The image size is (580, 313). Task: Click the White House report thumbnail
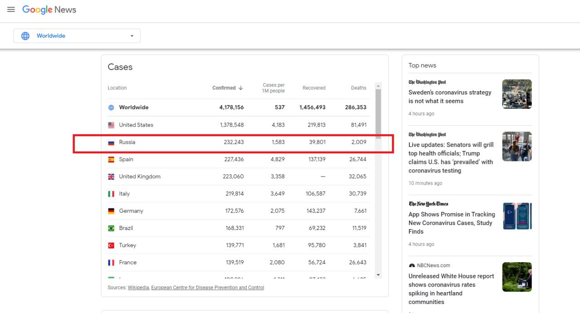[x=517, y=277]
